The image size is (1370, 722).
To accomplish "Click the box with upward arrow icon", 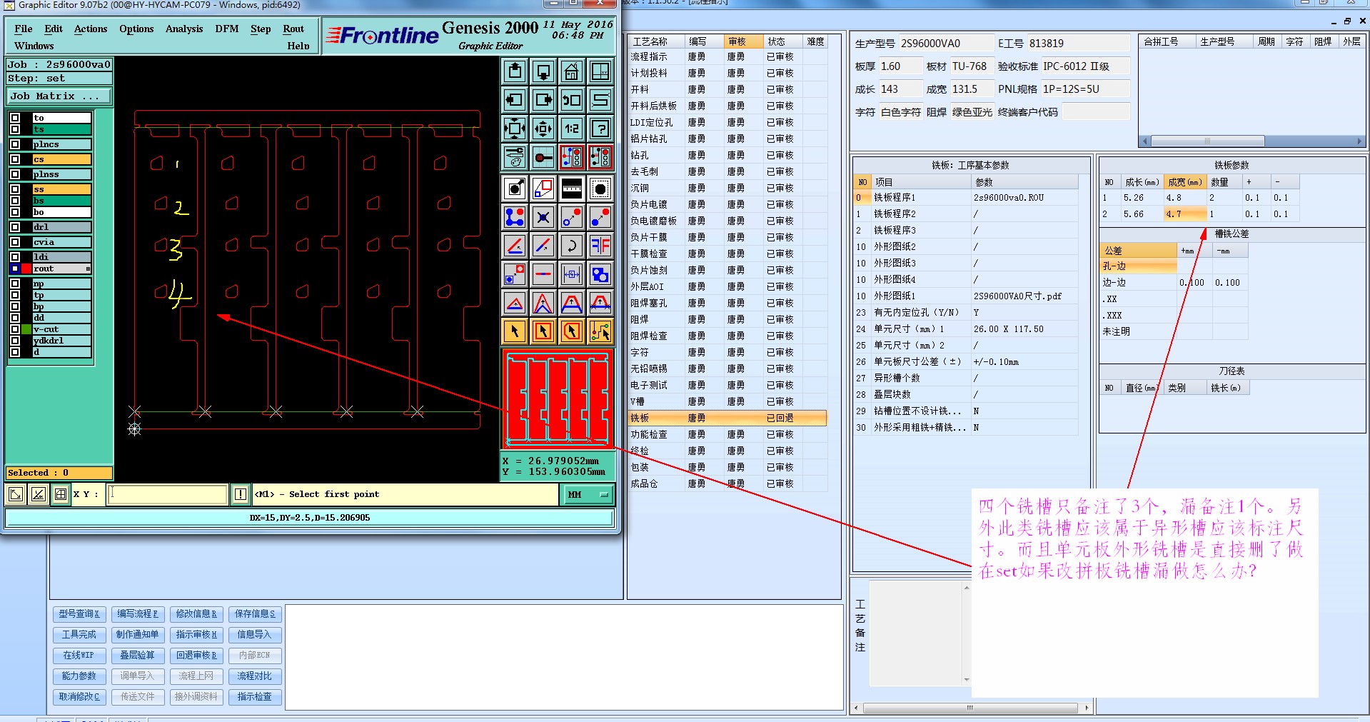I will [515, 71].
